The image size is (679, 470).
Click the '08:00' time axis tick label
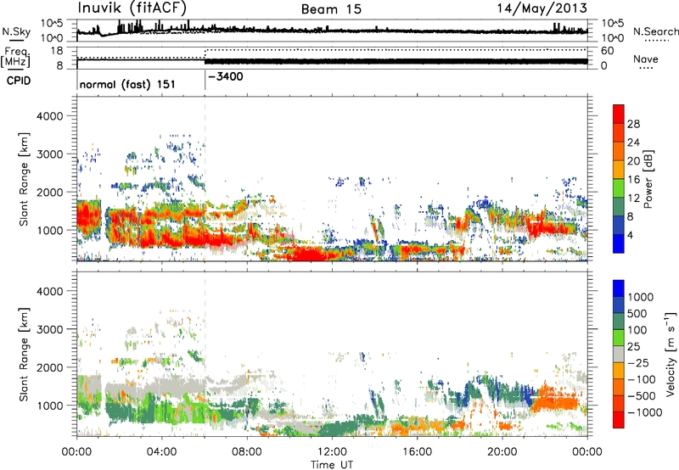tap(247, 452)
